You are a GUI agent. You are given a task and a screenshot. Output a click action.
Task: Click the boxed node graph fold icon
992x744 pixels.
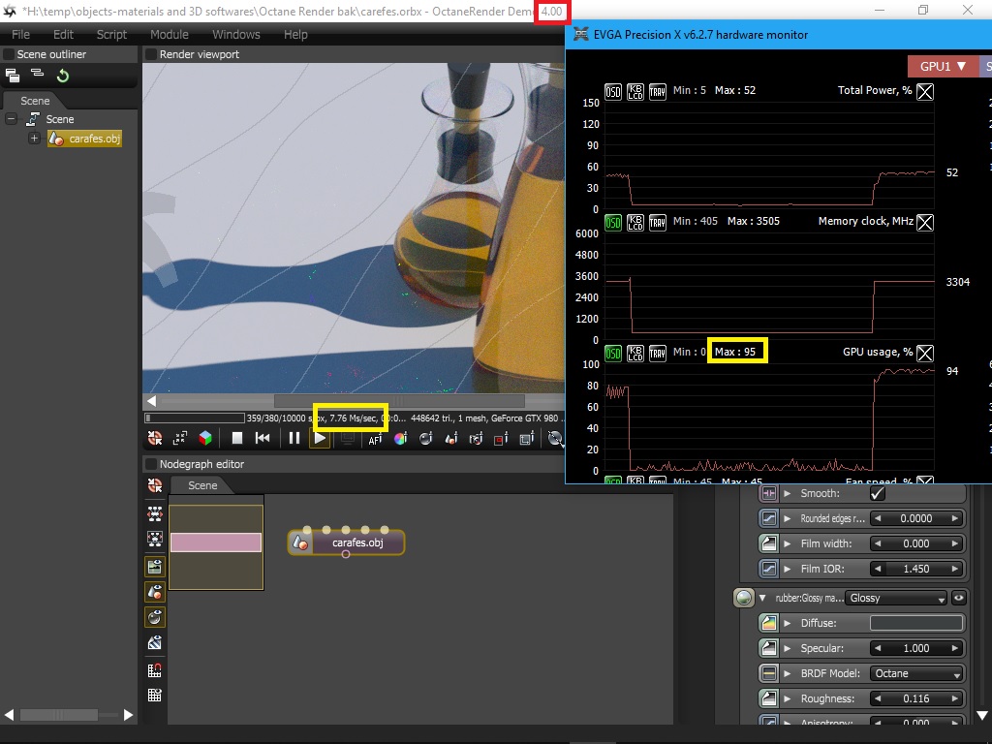(155, 539)
